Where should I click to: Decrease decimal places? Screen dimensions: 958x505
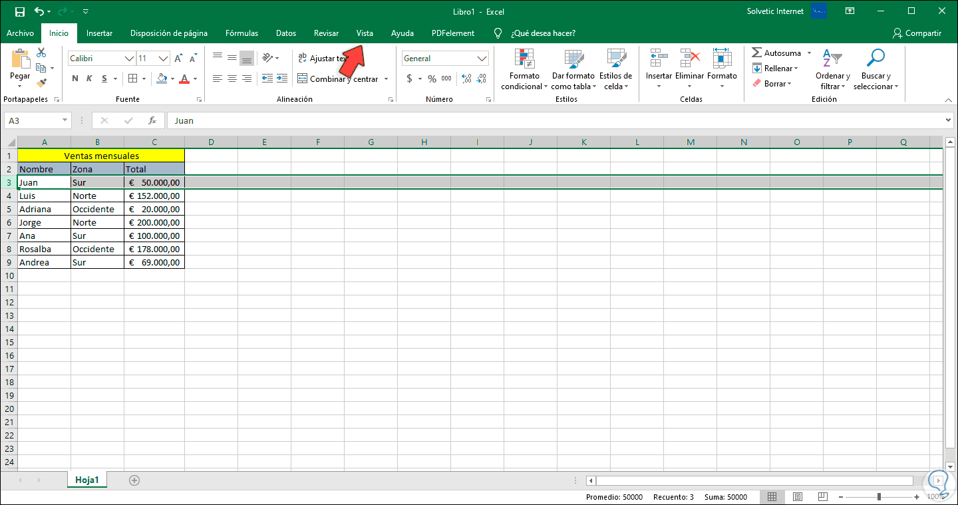tap(482, 79)
